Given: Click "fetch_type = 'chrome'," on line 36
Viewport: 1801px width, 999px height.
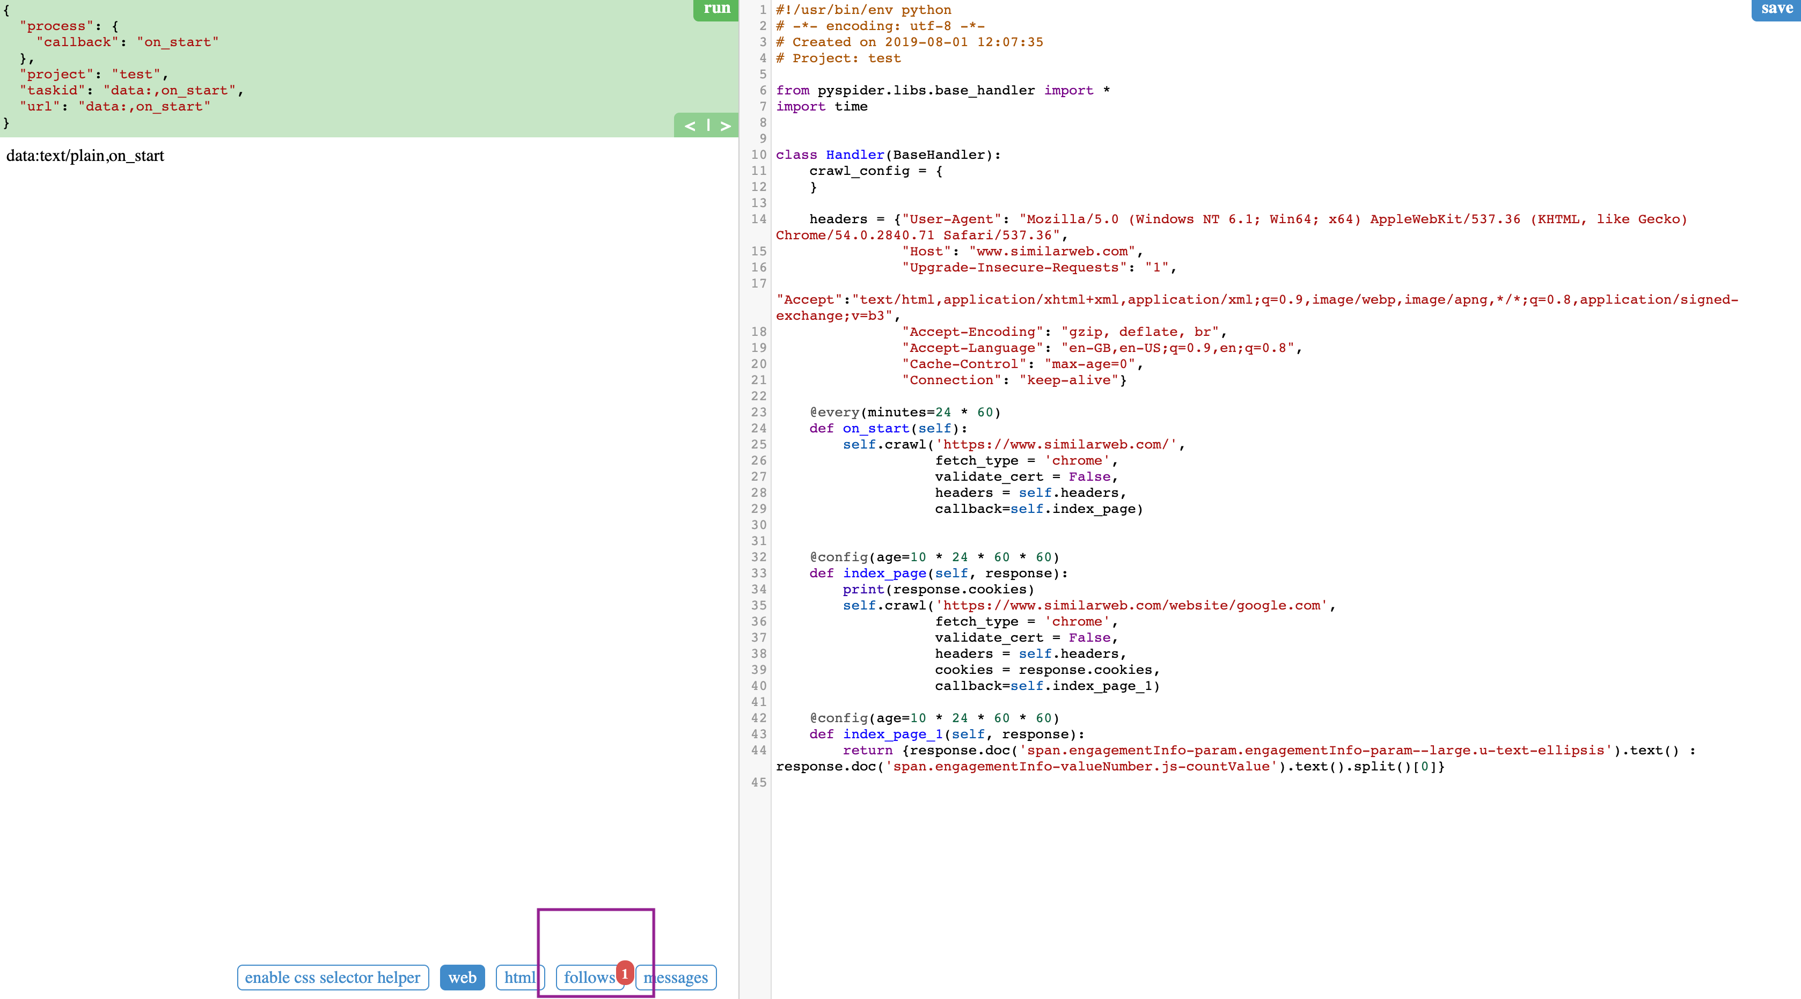Looking at the screenshot, I should tap(1027, 621).
